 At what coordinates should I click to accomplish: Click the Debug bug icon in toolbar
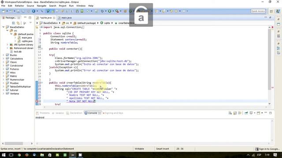(102, 11)
